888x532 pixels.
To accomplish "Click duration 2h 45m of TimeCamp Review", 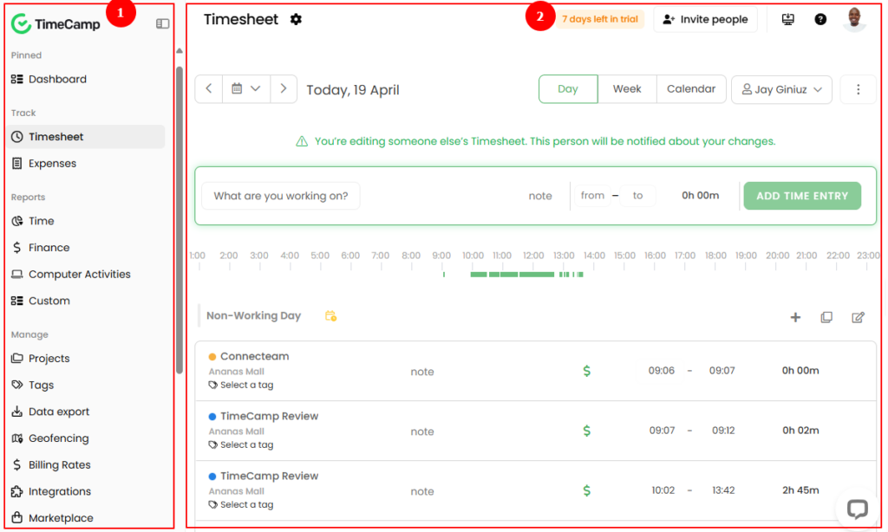I will pyautogui.click(x=800, y=490).
